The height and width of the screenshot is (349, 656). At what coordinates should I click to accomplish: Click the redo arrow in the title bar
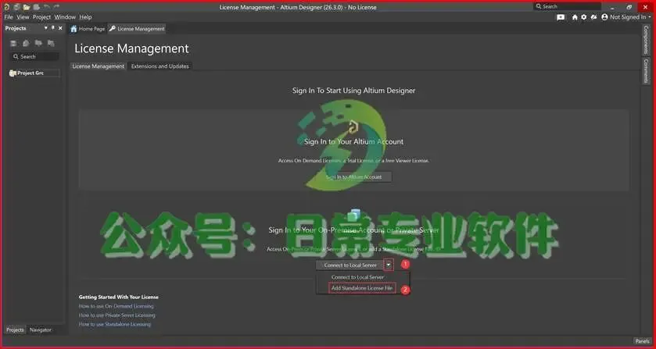click(x=56, y=7)
